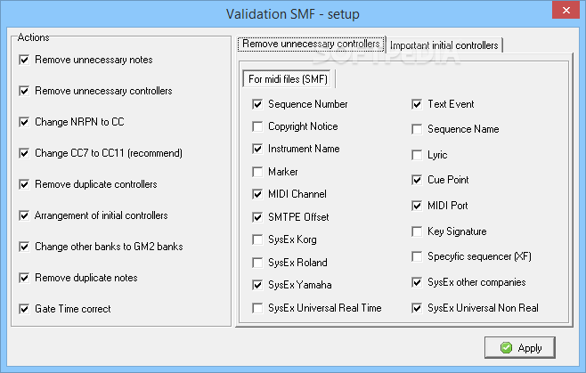Disable Change CC7 to CC11 option
This screenshot has height=373, width=586.
point(24,153)
